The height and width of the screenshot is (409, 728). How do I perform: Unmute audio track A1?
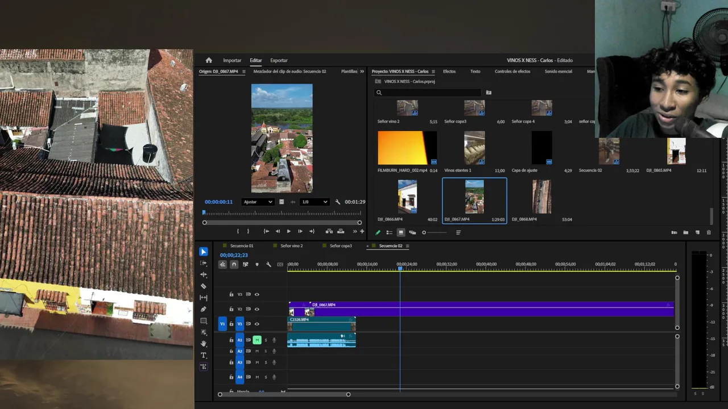[x=257, y=340]
